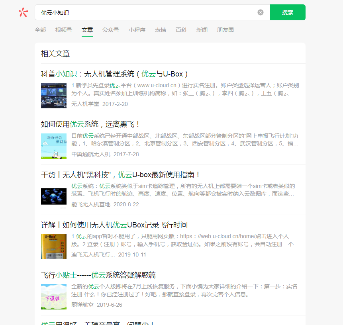
Task: Click source name 熙祥航空
Action: [x=82, y=305]
